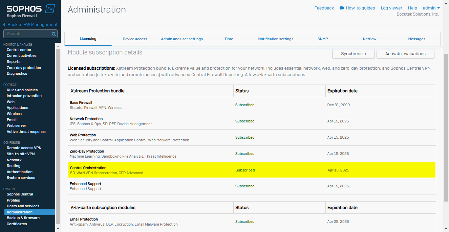Click the Enhanced Support bold row title
Screen dimensions: 449x232
click(x=86, y=184)
